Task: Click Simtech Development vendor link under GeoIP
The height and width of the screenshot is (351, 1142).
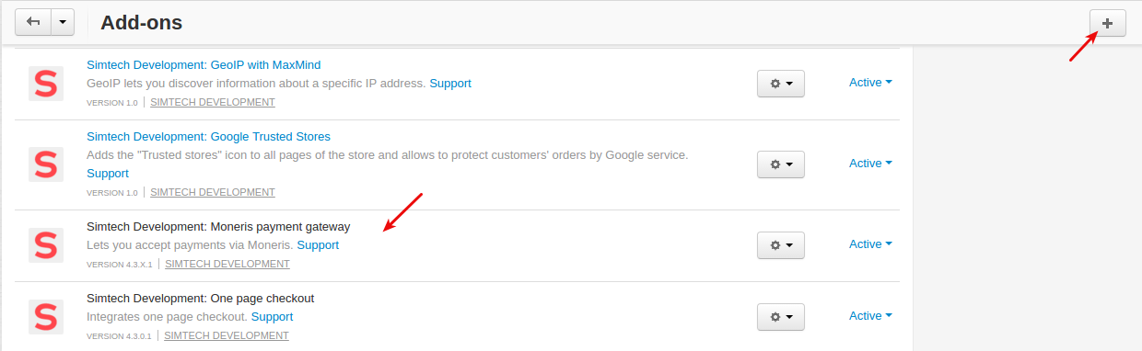Action: coord(213,103)
